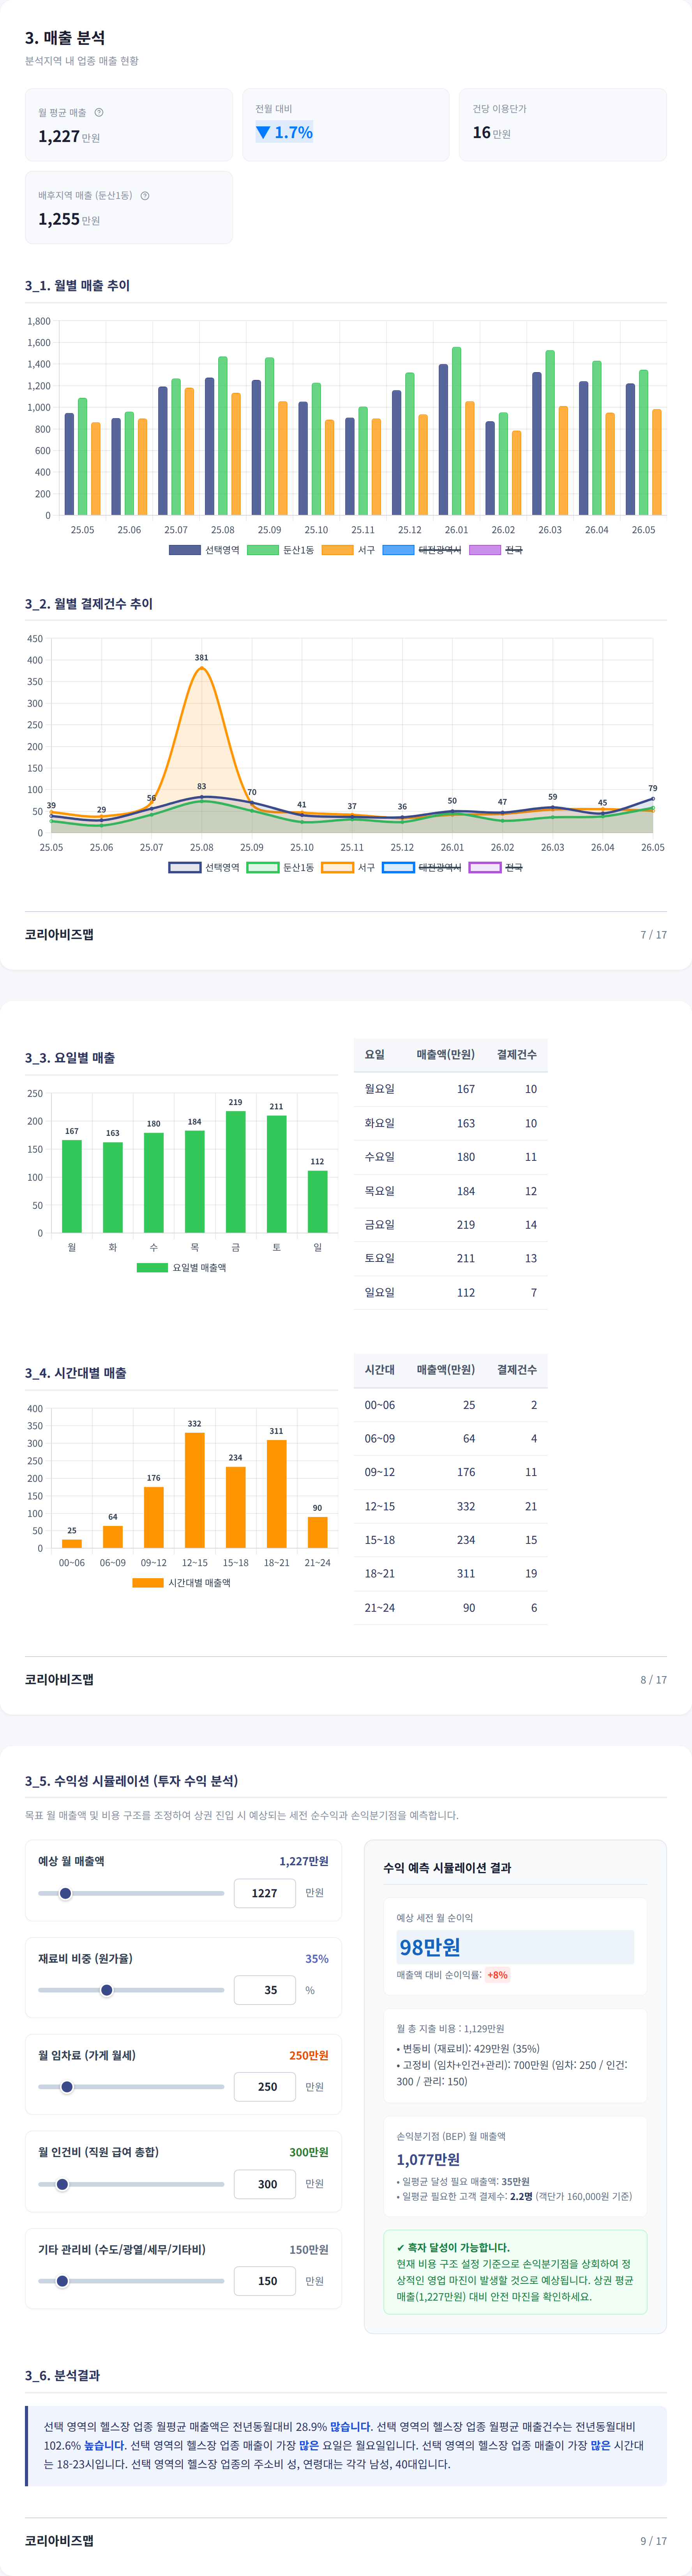
Task: Click the 3_5. 수익성 시뮬레이션 heading
Action: click(132, 1781)
